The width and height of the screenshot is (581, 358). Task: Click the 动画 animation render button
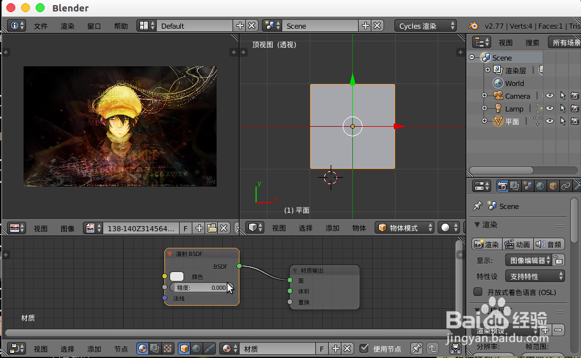point(518,244)
